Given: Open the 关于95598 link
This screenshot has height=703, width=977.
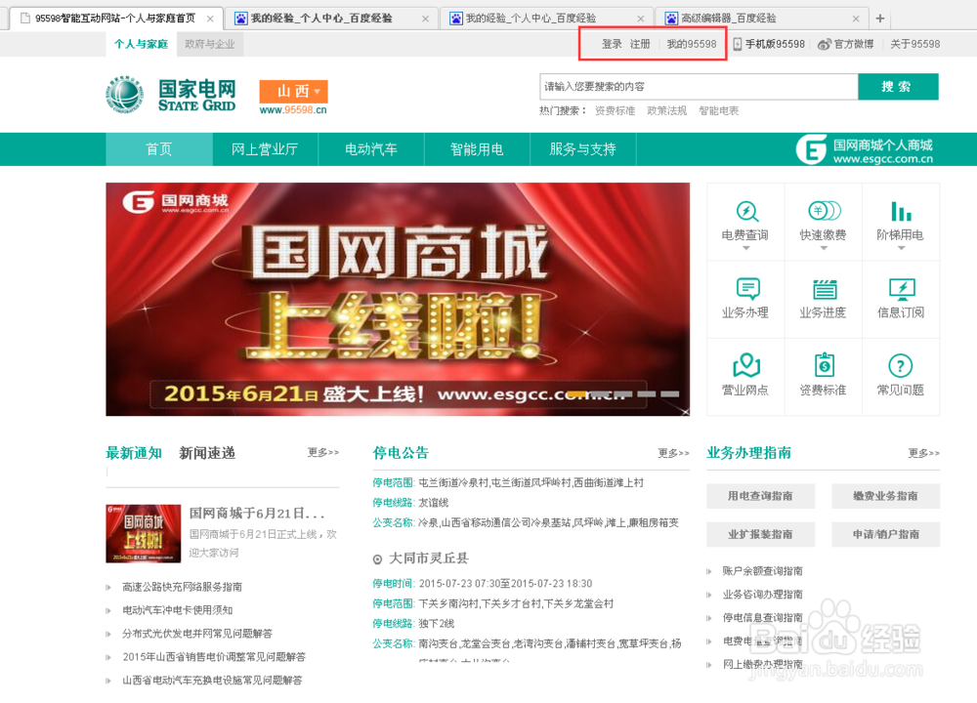Looking at the screenshot, I should [914, 44].
